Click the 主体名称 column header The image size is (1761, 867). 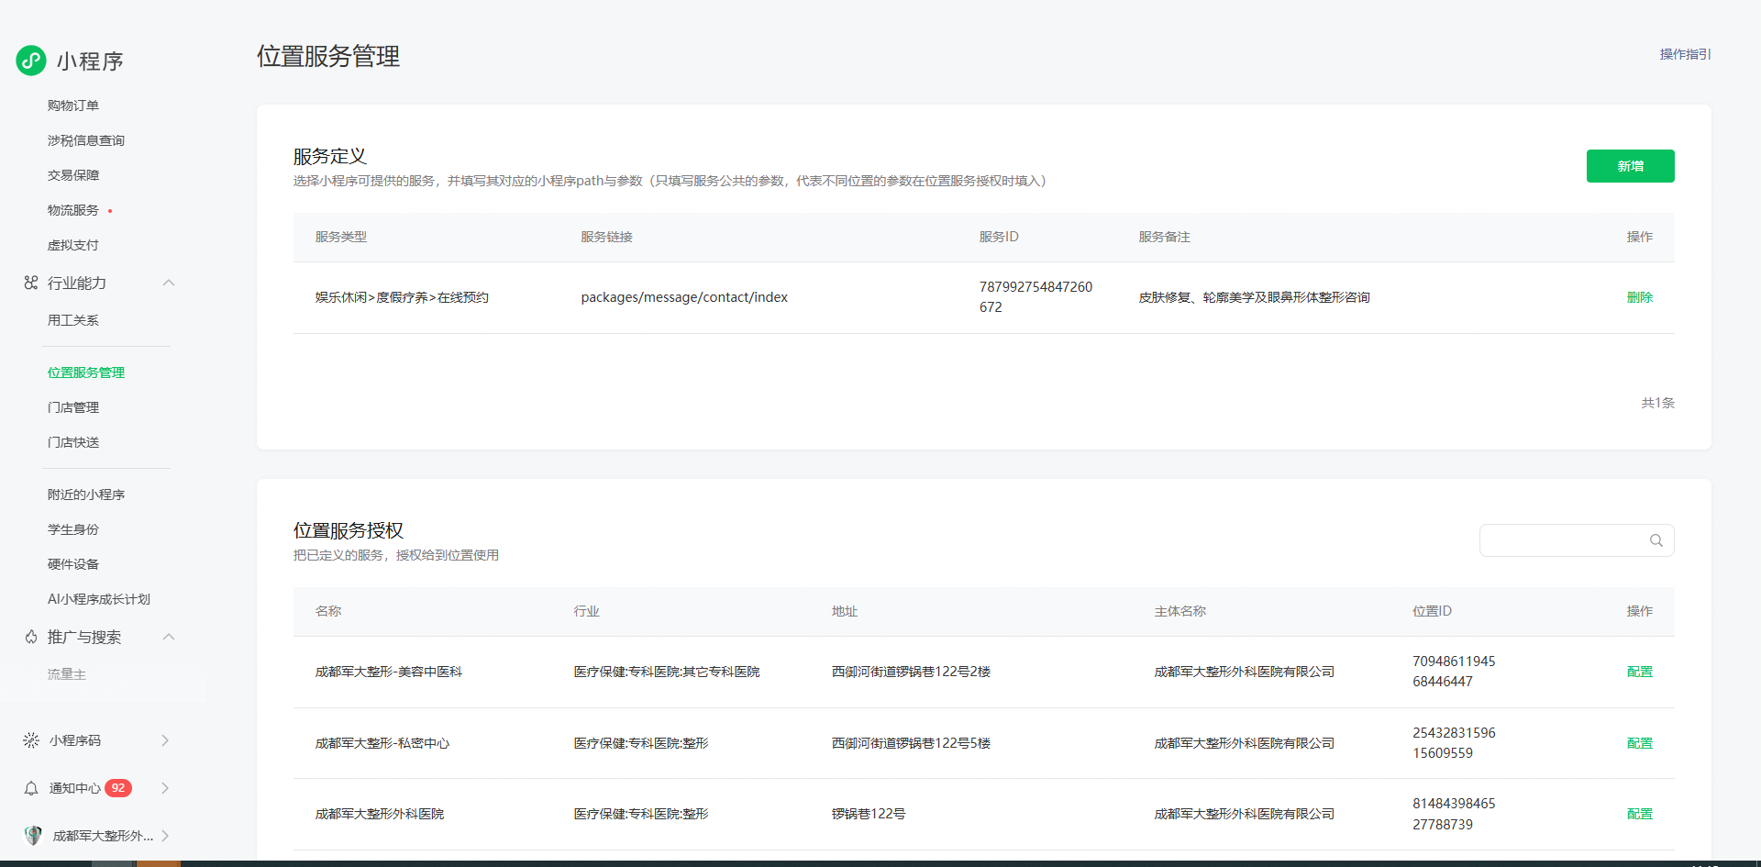[1180, 611]
